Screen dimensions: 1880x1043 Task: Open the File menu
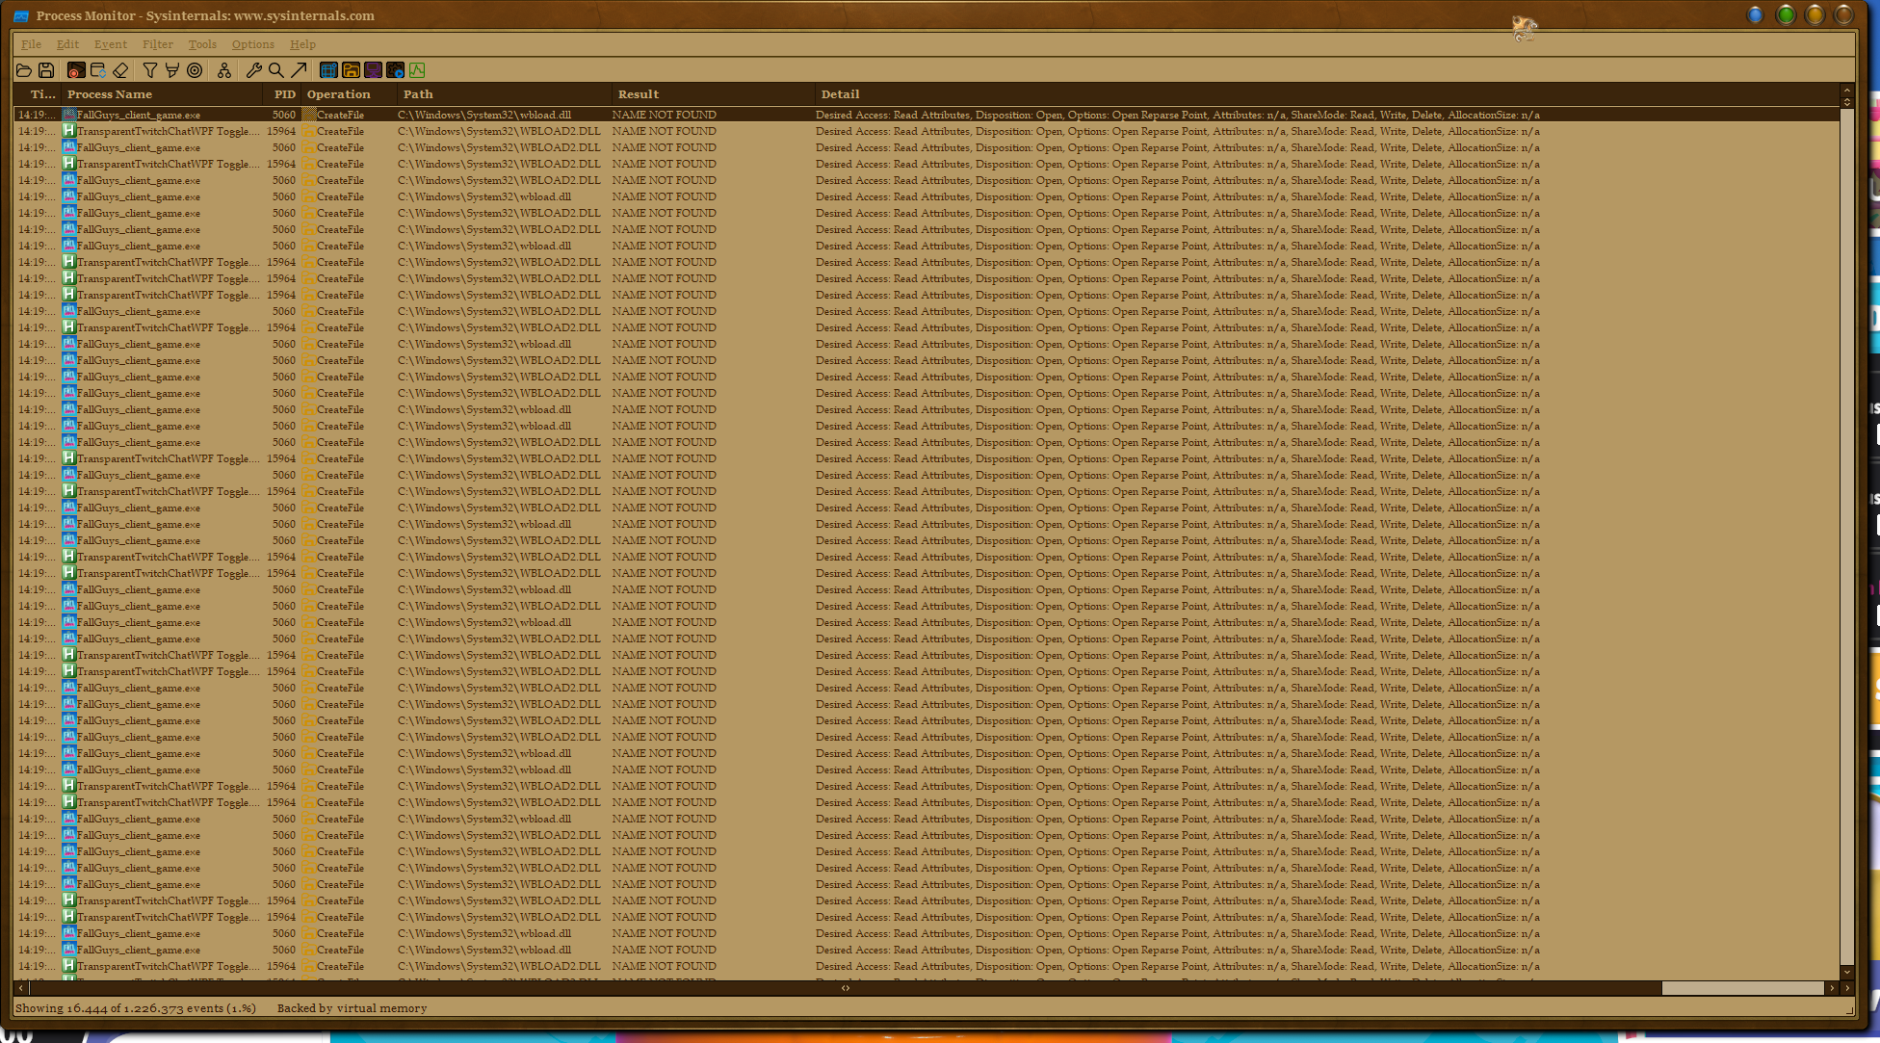click(32, 44)
